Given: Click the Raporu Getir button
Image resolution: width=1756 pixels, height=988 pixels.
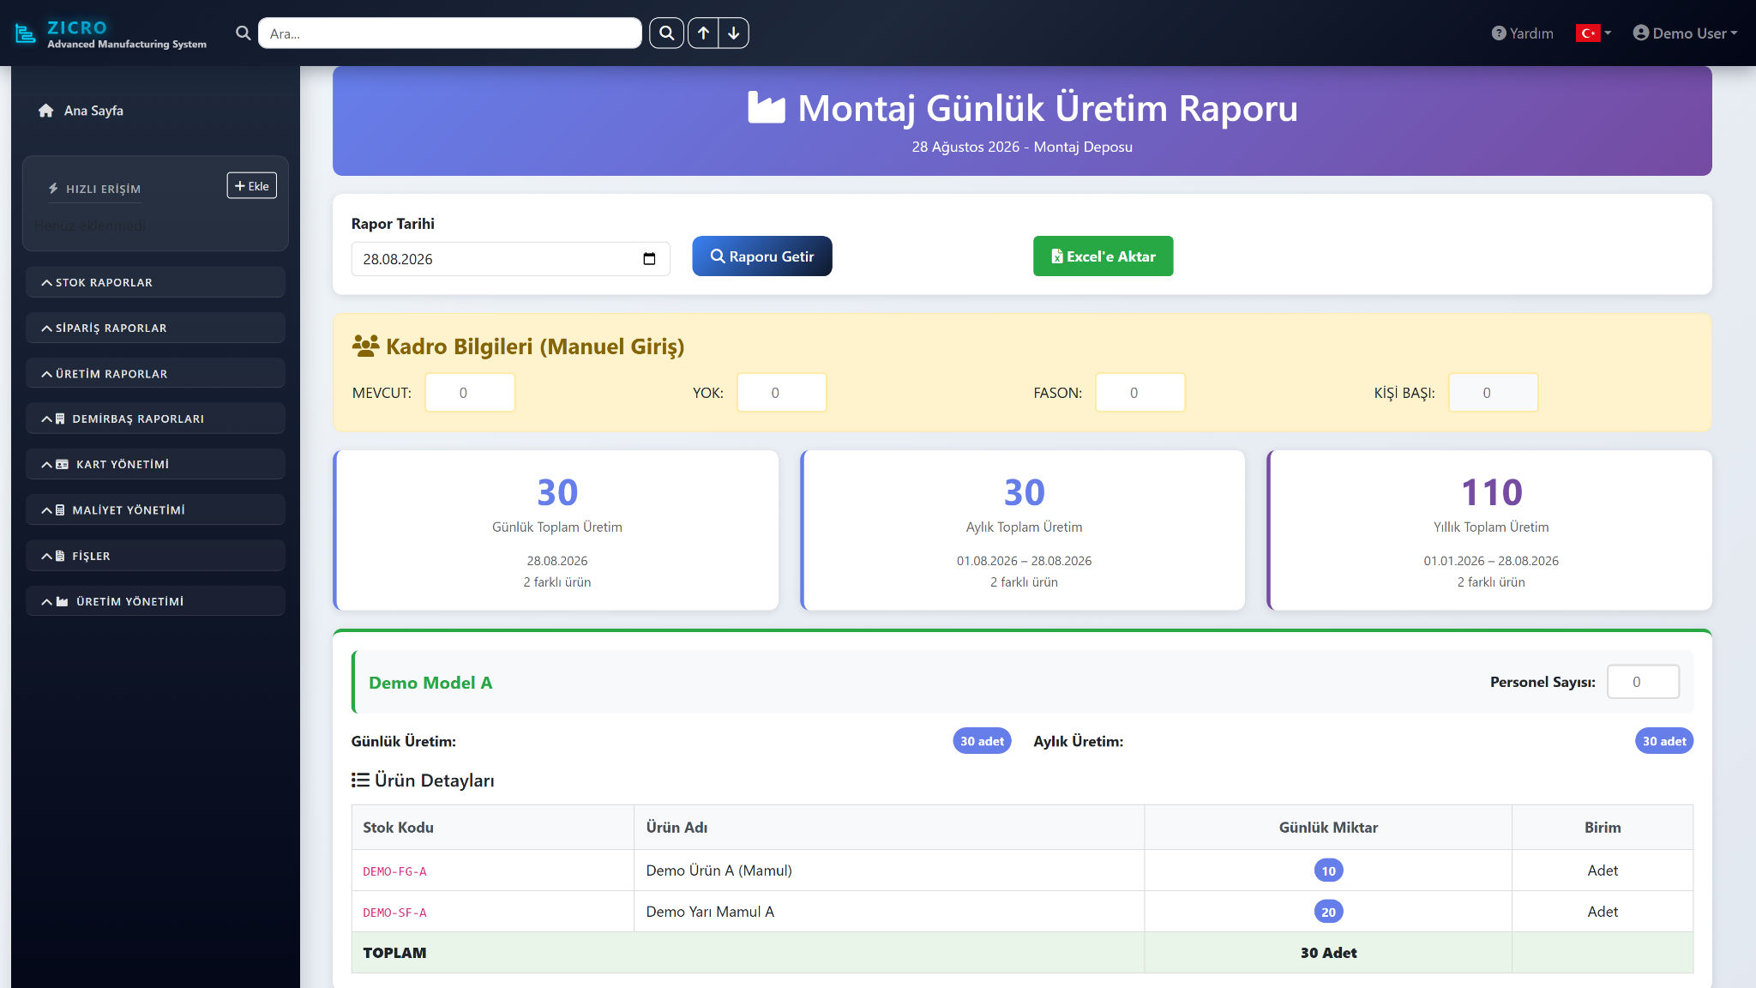Looking at the screenshot, I should coord(762,256).
